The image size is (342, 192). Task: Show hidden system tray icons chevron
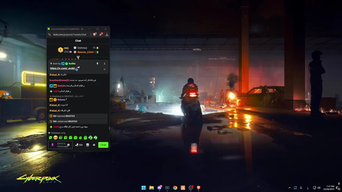[x=289, y=188]
